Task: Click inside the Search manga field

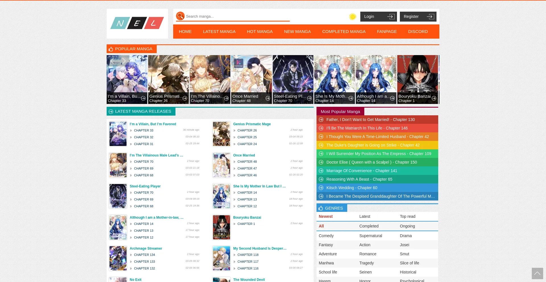Action: pyautogui.click(x=237, y=16)
